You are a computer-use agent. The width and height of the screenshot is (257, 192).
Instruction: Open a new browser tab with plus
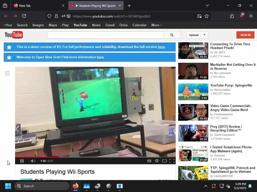tap(129, 6)
